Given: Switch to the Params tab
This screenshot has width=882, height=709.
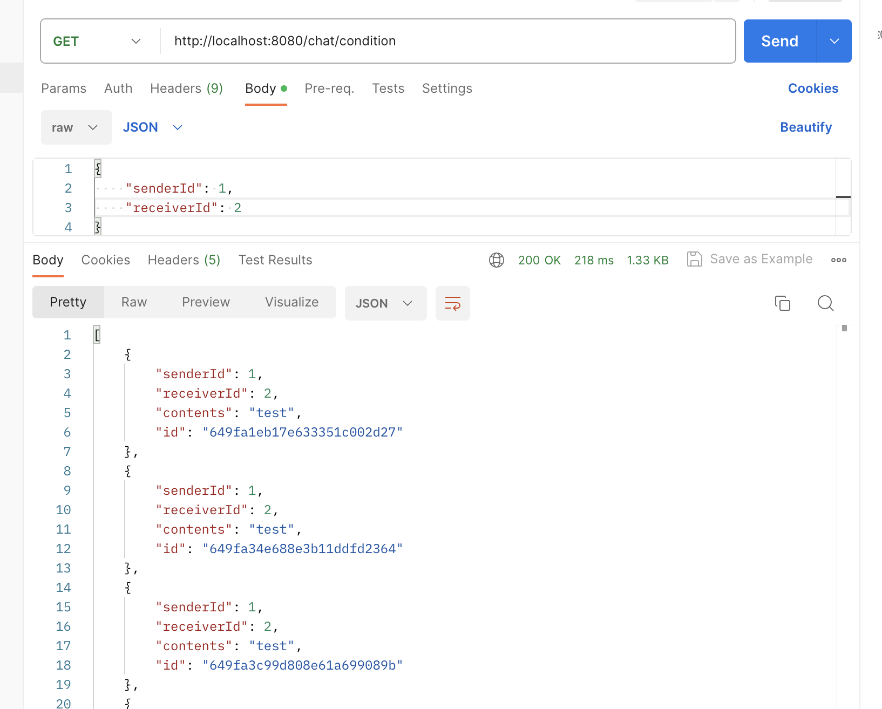Looking at the screenshot, I should click(x=64, y=88).
